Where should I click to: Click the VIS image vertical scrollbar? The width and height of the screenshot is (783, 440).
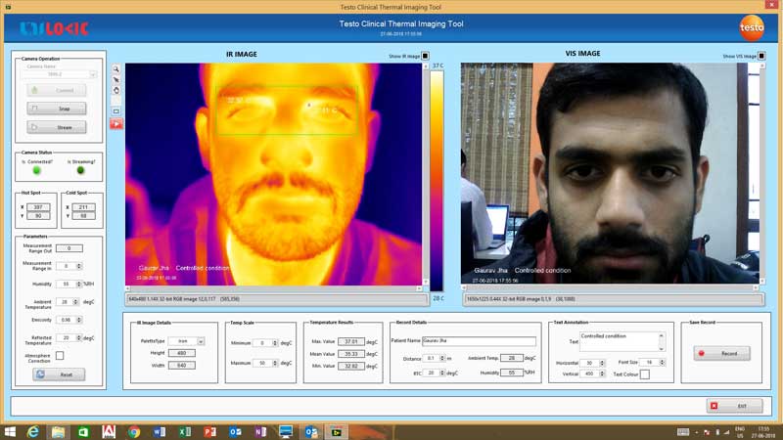[x=762, y=173]
